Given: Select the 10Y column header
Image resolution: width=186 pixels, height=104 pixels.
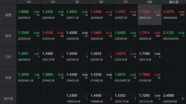Looking at the screenshot, I should click(150, 2).
